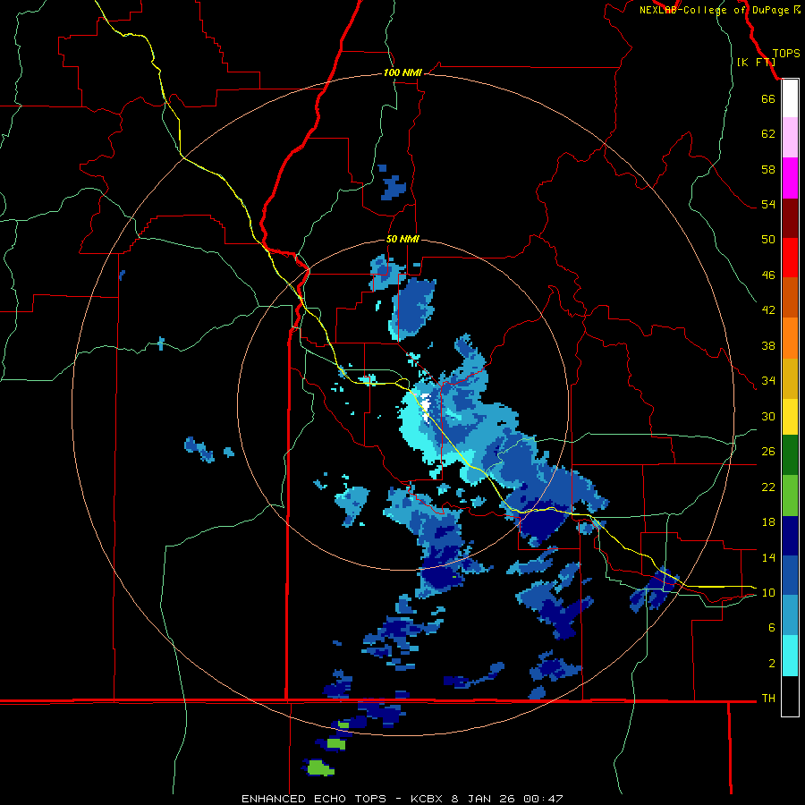Select the light green legend swatch

[790, 496]
